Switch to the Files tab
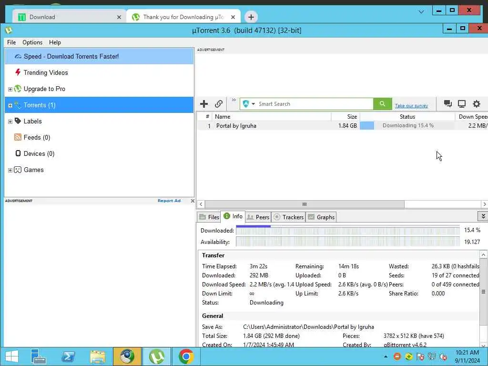Viewport: 488px width, 366px height. click(209, 217)
